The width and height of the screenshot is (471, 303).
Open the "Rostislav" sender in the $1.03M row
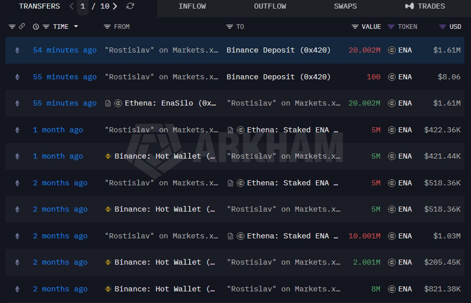point(162,236)
